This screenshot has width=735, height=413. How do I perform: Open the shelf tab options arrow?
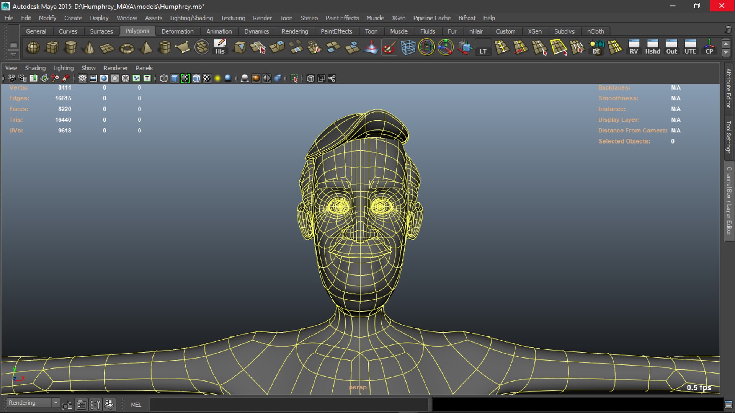[x=13, y=54]
